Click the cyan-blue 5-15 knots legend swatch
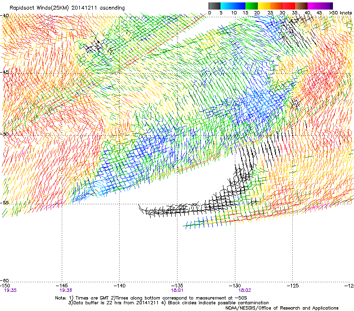The height and width of the screenshot is (311, 354). (233, 6)
